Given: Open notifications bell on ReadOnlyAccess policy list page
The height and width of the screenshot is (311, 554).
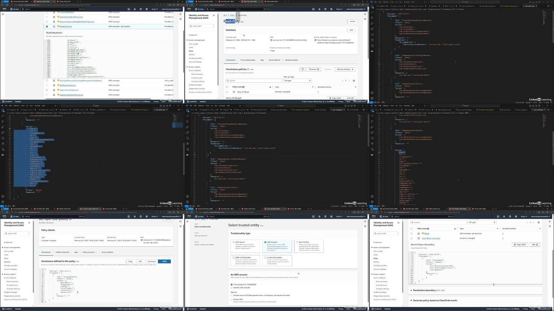Looking at the screenshot, I should (135, 9).
